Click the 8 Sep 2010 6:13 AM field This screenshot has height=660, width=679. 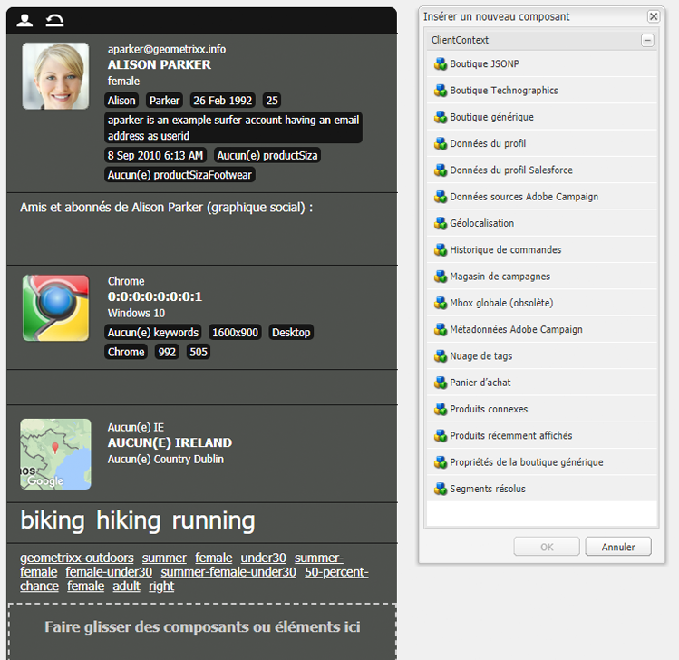point(155,155)
